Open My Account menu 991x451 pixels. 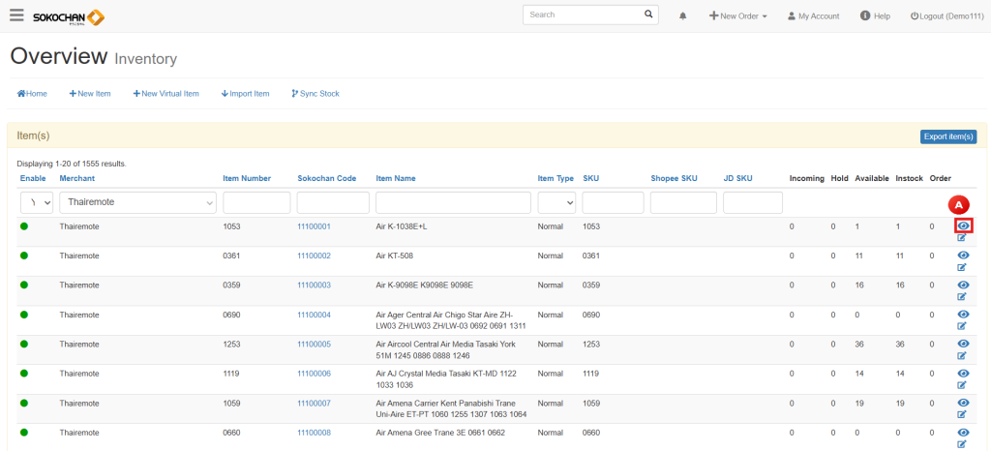pos(813,16)
